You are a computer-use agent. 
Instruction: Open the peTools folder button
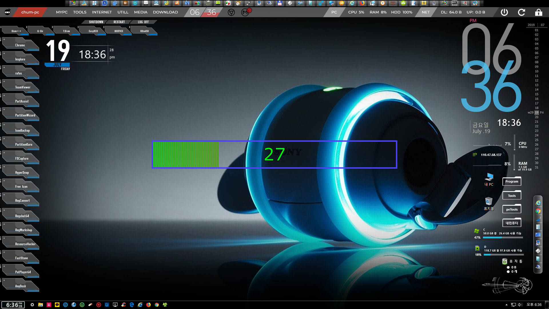[x=512, y=209]
